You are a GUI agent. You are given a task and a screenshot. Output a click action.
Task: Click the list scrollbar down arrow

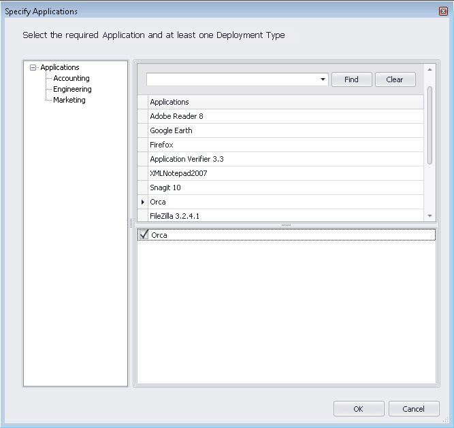(x=429, y=215)
